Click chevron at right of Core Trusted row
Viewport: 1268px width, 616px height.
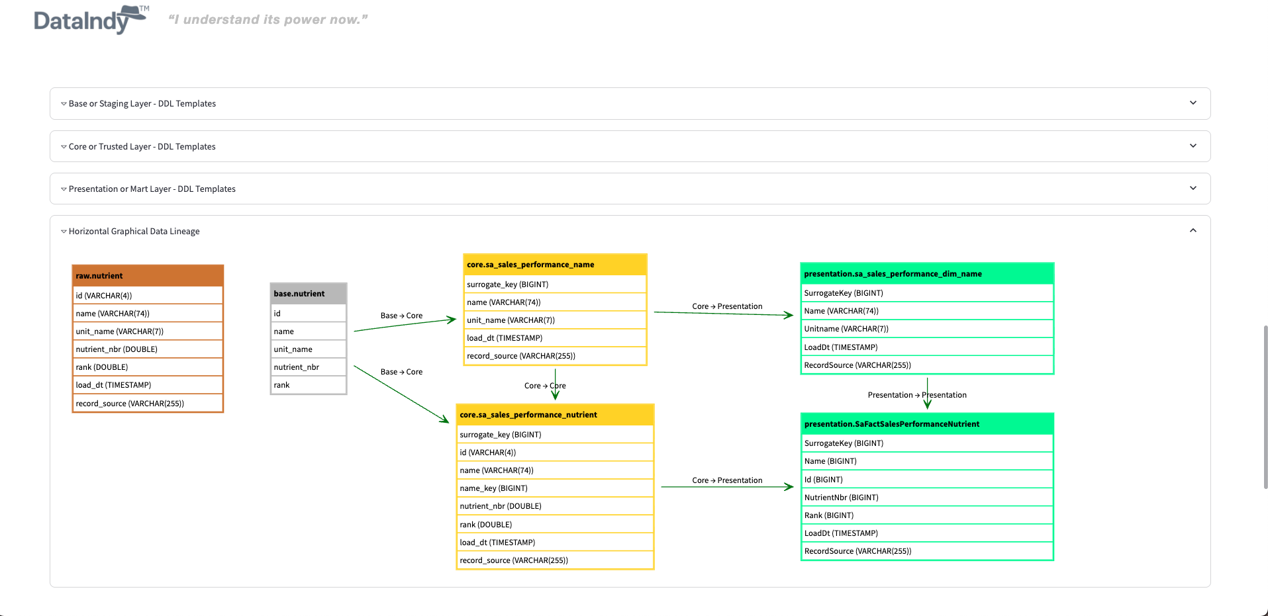(1193, 146)
